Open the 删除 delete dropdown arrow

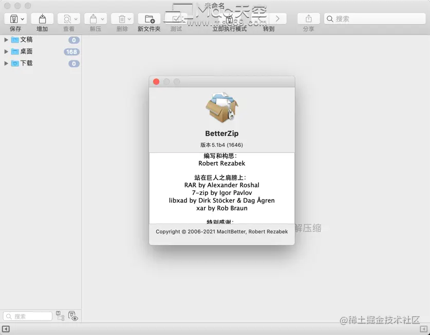point(129,19)
